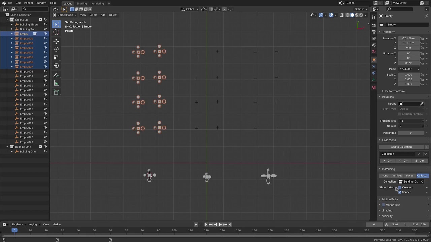The width and height of the screenshot is (431, 242).
Task: Hide Building Three in the outliner
Action: point(45,24)
